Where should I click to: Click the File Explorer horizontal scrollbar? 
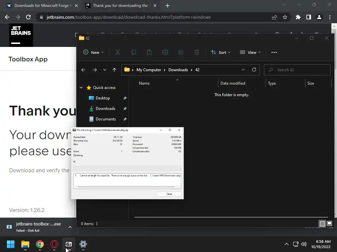coord(231,217)
